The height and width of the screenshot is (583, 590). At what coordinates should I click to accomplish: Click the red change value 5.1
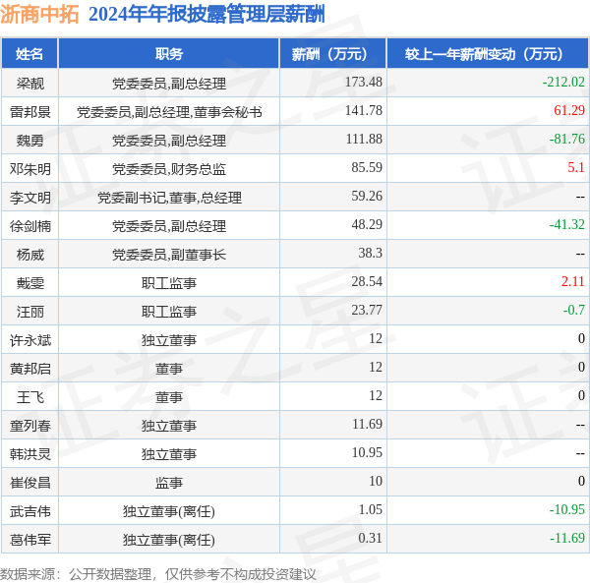click(x=576, y=167)
